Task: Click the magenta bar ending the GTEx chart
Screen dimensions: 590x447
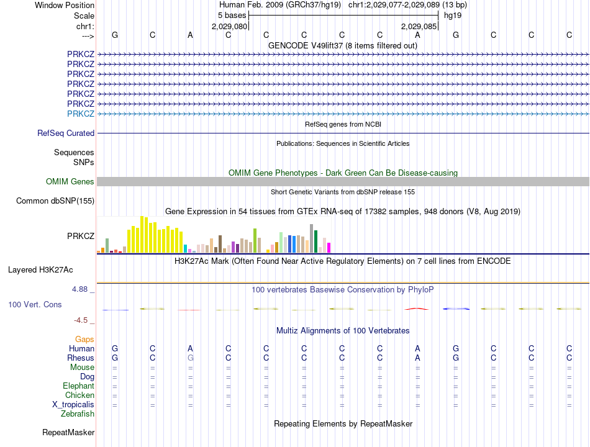Action: click(329, 248)
